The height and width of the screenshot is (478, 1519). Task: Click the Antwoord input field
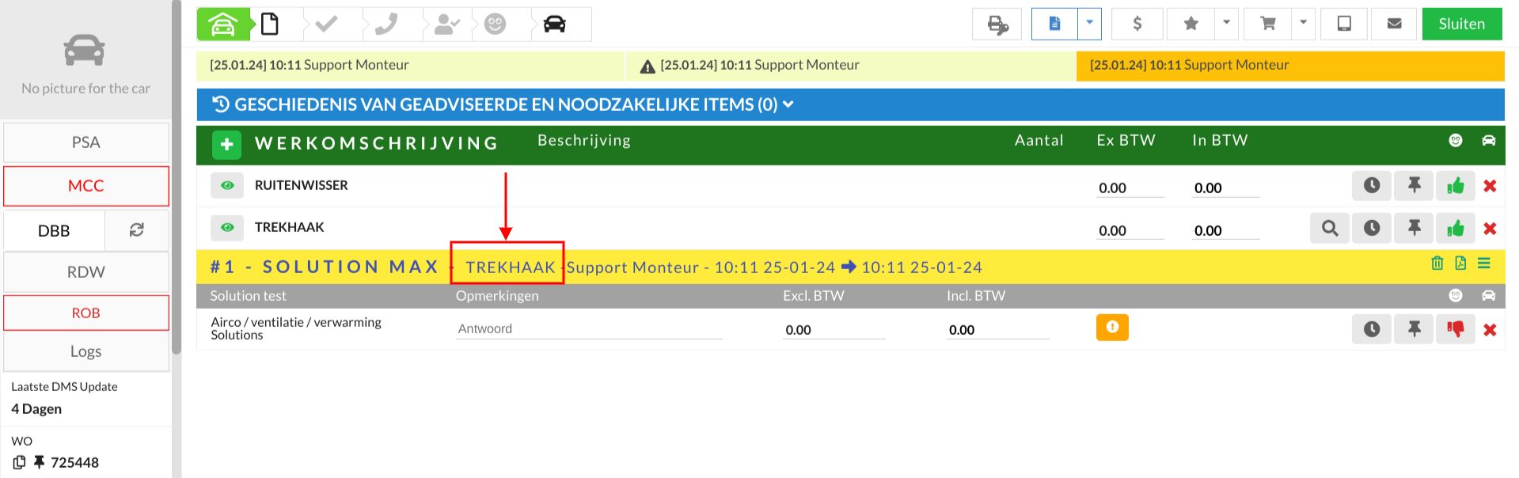[589, 328]
